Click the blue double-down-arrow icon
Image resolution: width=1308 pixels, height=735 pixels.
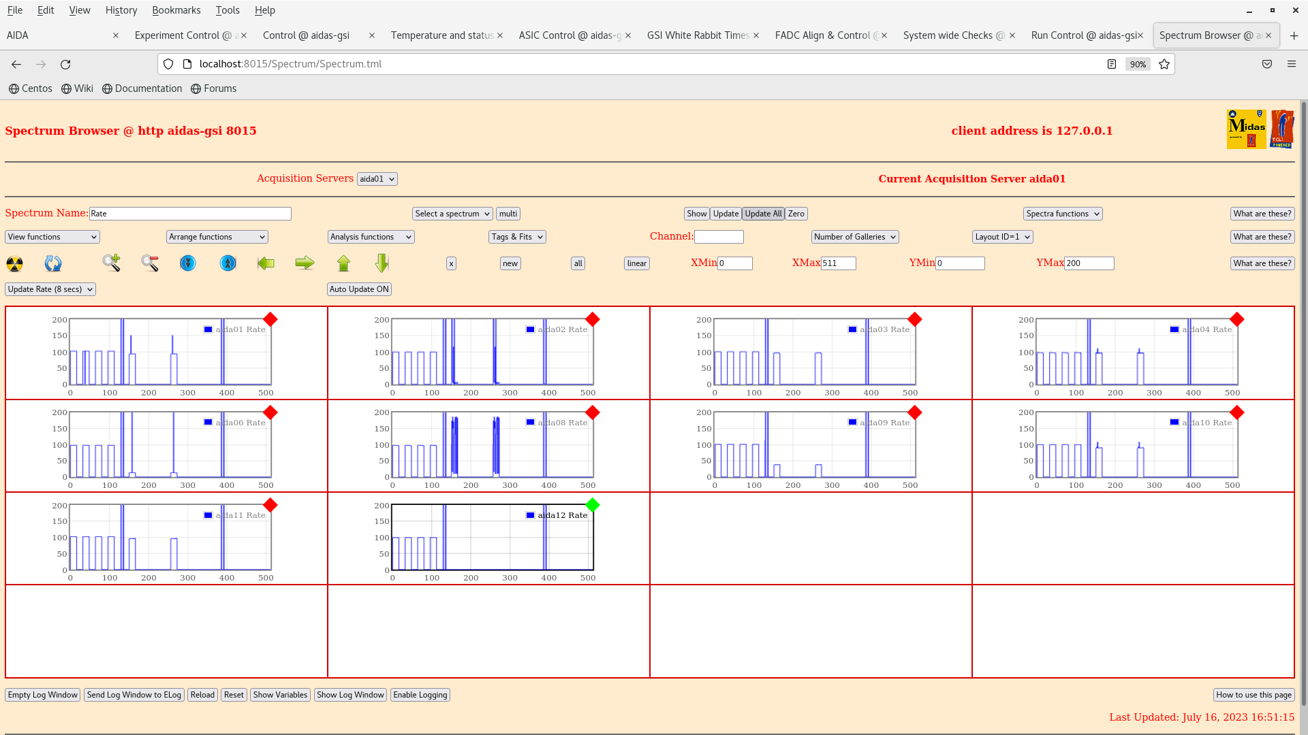click(188, 263)
